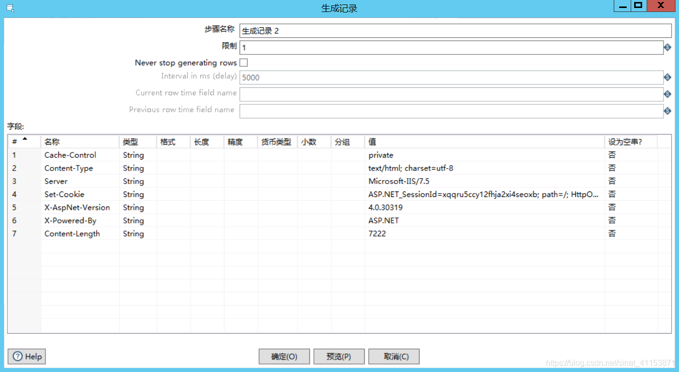This screenshot has height=372, width=679.
Task: Select row number 1
Action: 24,155
